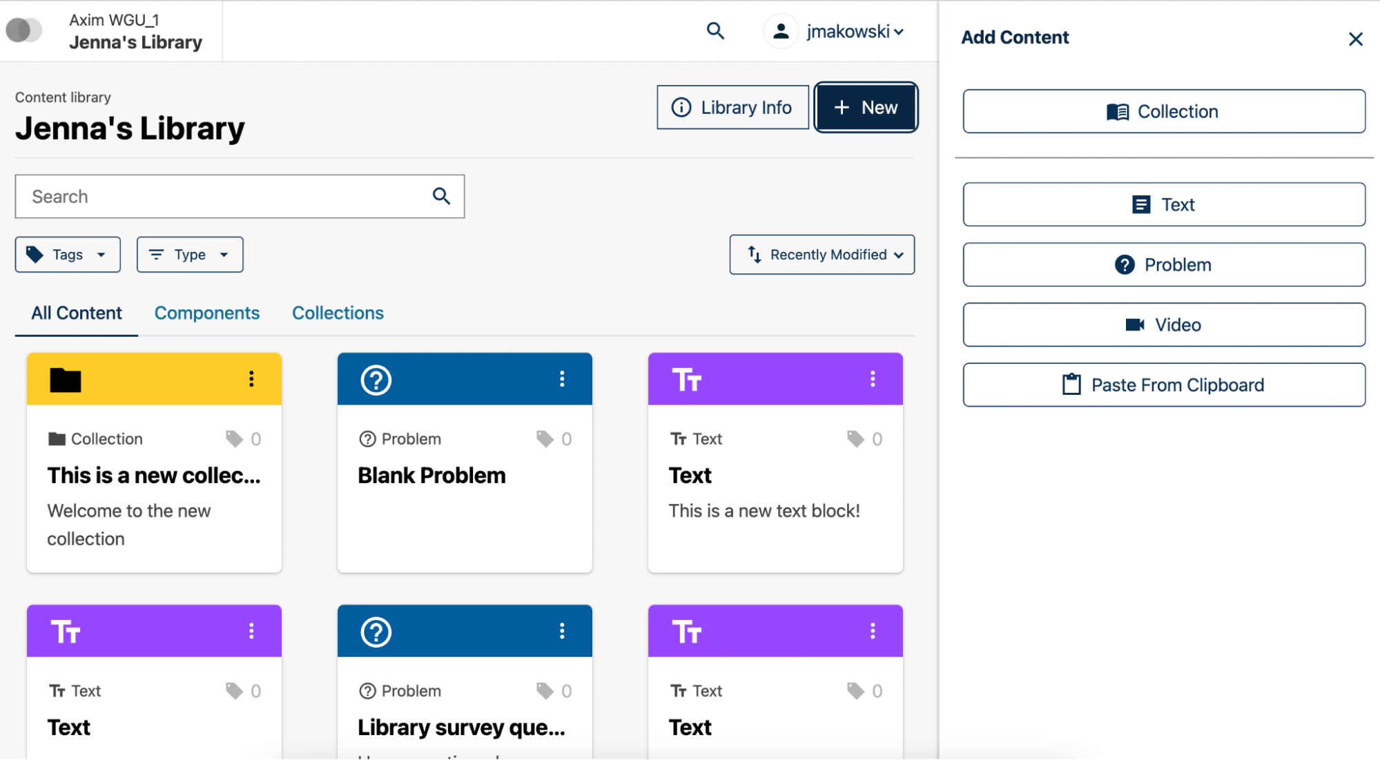The width and height of the screenshot is (1380, 760).
Task: Toggle the circular switch beside Axim WGU_1
Action: [24, 30]
